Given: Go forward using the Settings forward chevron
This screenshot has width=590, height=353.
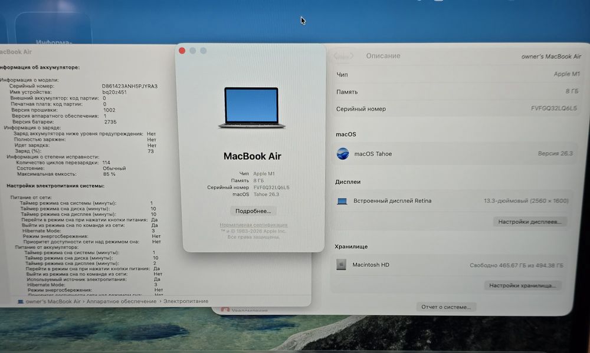Looking at the screenshot, I should (x=350, y=56).
